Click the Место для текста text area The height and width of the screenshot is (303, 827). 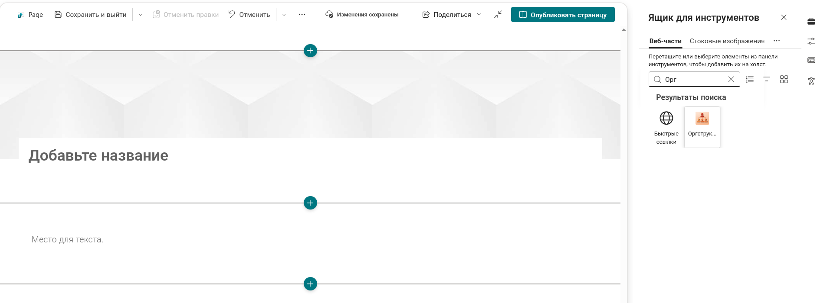67,239
